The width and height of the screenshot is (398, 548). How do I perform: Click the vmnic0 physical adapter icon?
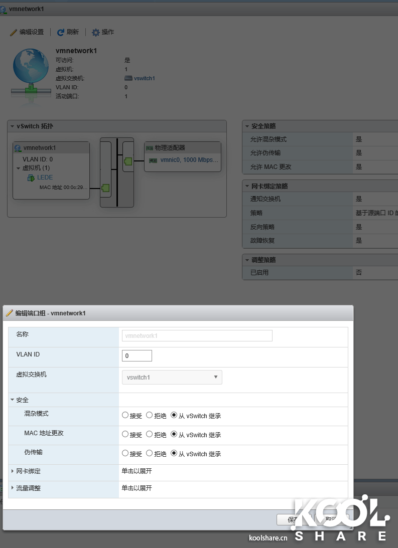(154, 160)
